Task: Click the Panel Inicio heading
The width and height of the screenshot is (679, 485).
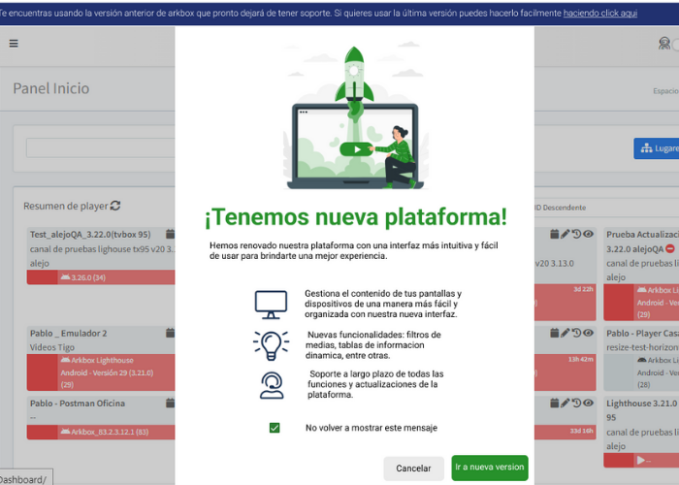Action: [51, 88]
